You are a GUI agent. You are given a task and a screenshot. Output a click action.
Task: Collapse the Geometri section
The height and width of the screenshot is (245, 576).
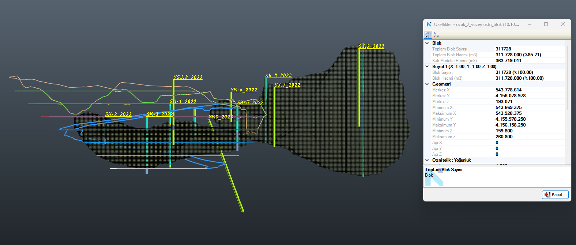(x=427, y=84)
